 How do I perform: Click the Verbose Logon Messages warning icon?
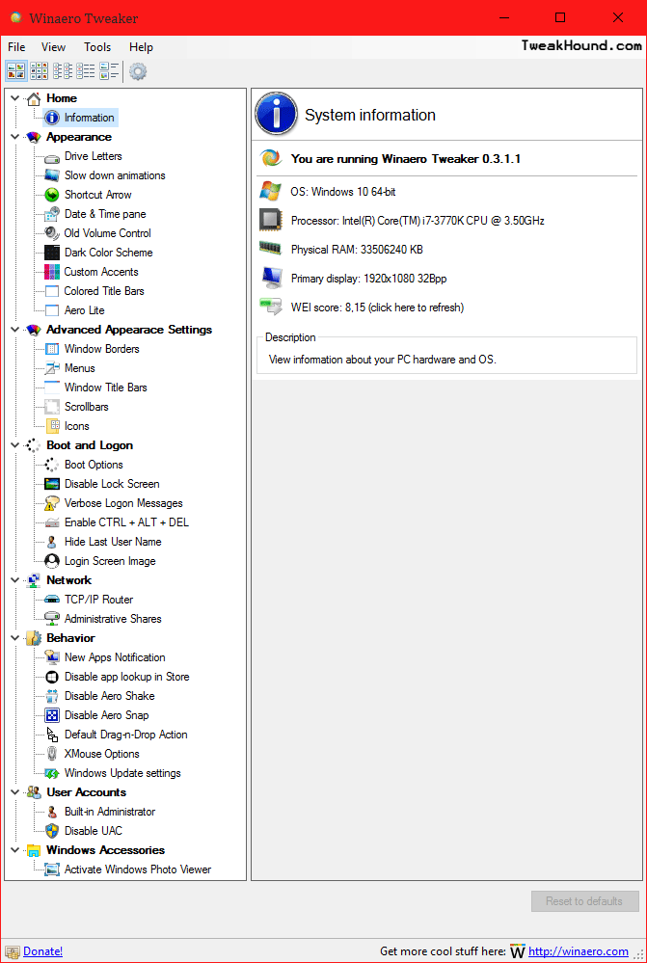[52, 503]
